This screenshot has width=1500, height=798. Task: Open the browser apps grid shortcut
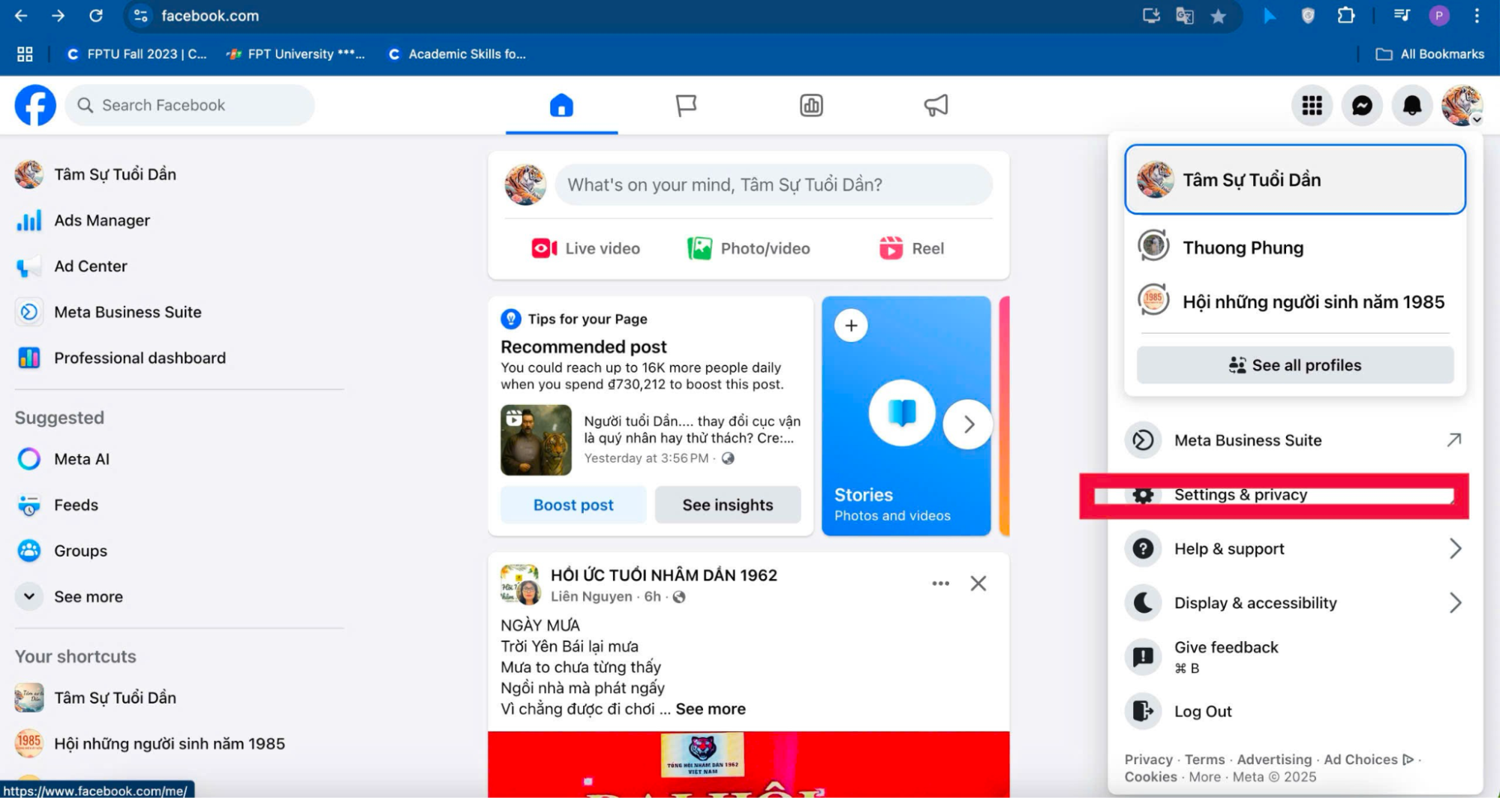(25, 54)
